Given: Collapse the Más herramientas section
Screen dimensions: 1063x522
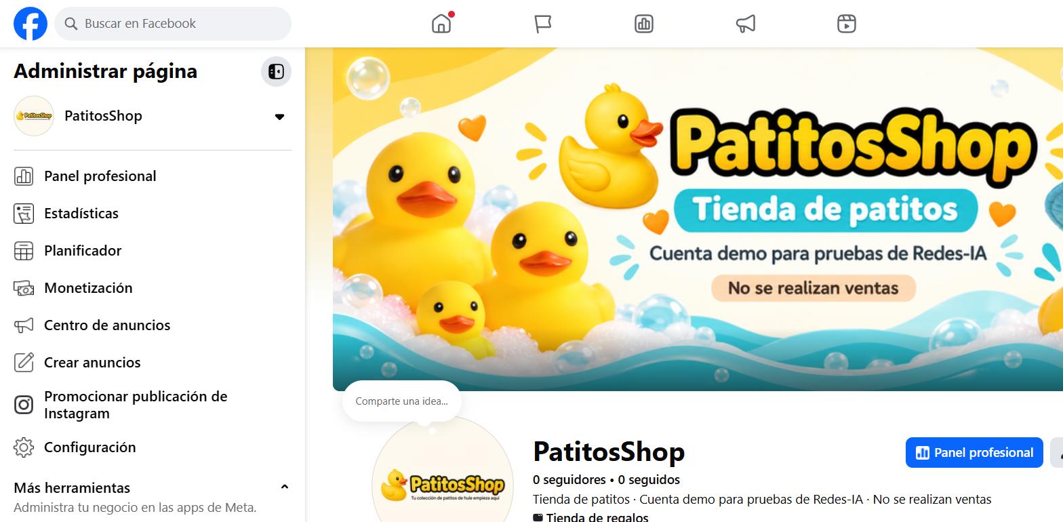Looking at the screenshot, I should (x=285, y=487).
